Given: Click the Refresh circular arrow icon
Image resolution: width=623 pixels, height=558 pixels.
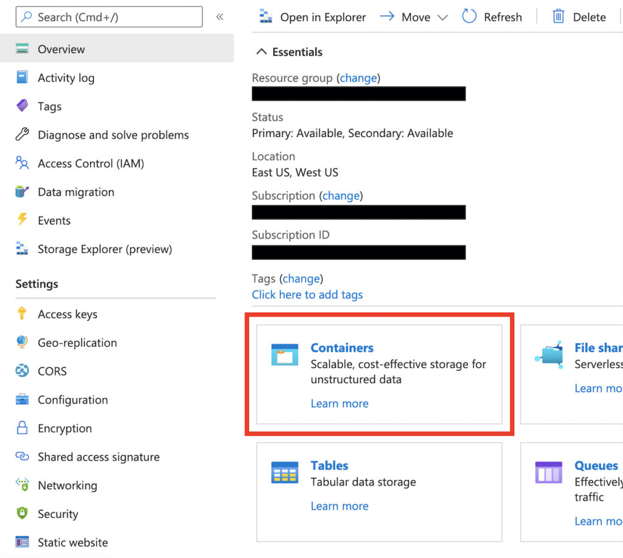Looking at the screenshot, I should click(x=469, y=17).
